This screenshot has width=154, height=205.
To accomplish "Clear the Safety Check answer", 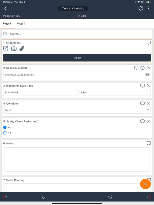I will (149, 121).
